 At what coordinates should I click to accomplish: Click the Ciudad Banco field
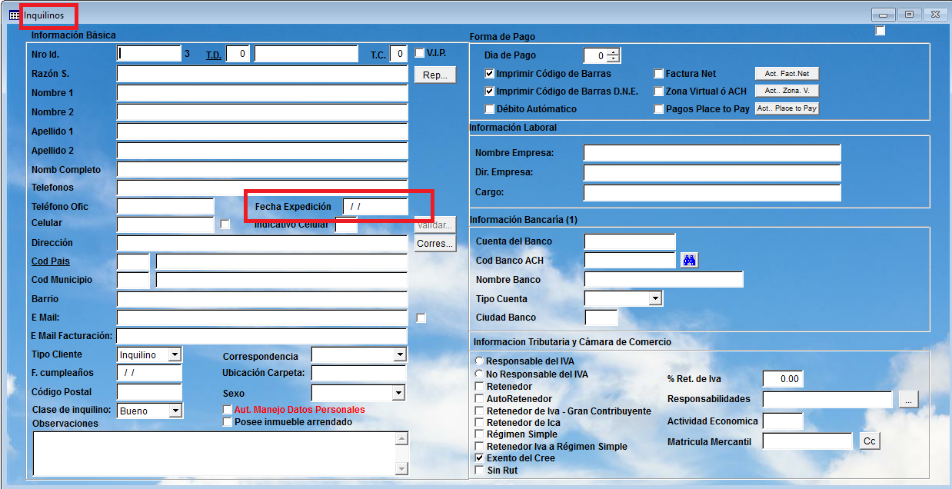[601, 318]
